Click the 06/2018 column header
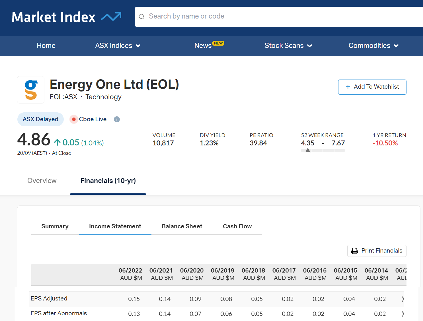Image resolution: width=423 pixels, height=321 pixels. (x=254, y=274)
